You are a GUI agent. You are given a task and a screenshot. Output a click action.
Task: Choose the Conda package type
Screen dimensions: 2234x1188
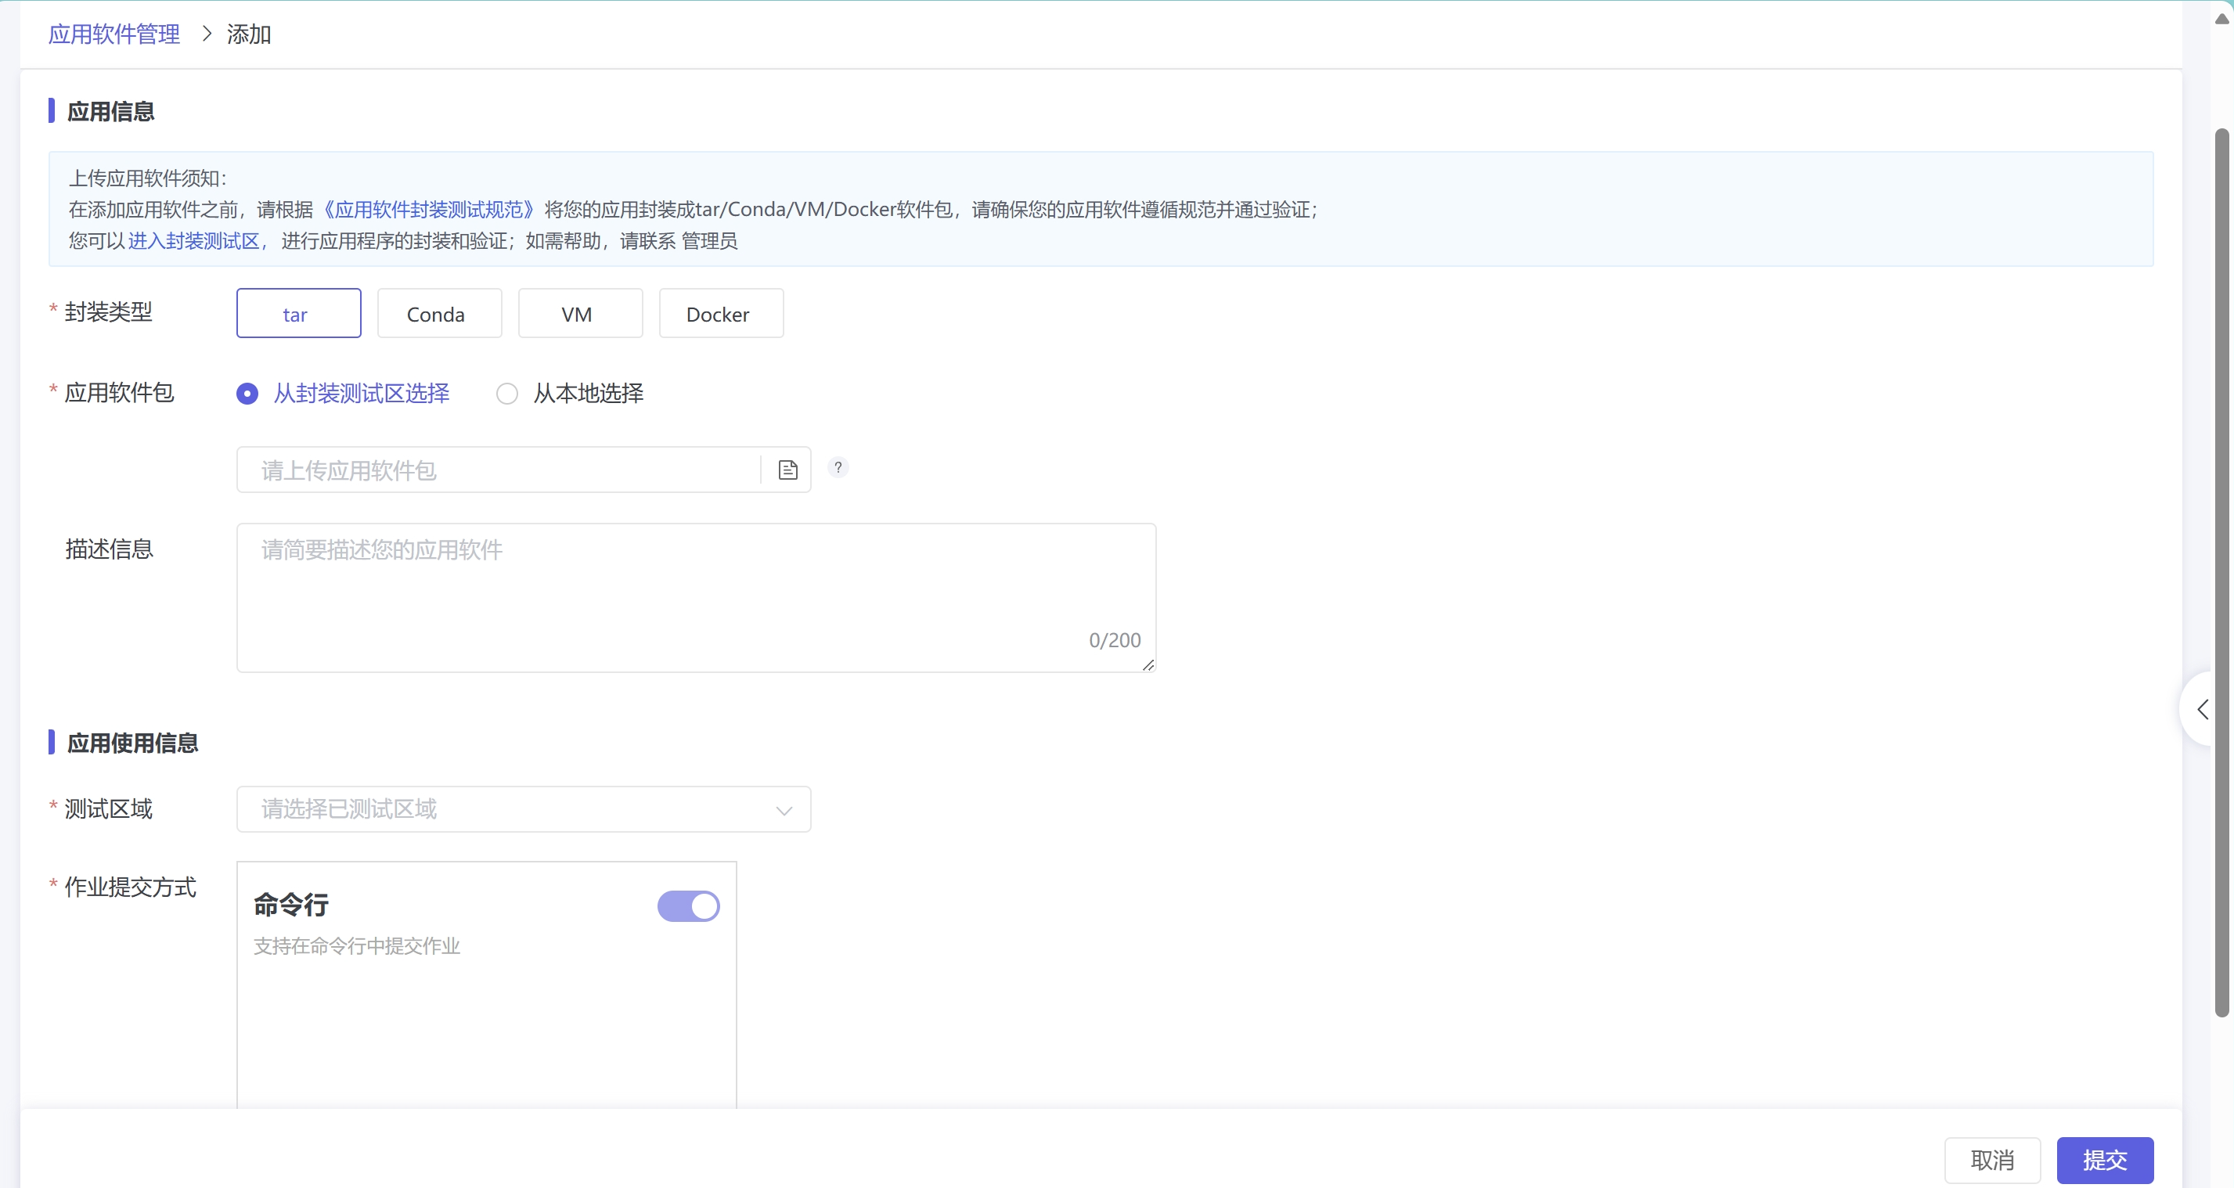[440, 313]
